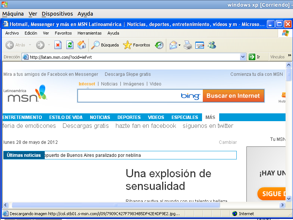The image size is (293, 220).
Task: Click the horizontal scrollbar right arrow
Action: (x=282, y=205)
